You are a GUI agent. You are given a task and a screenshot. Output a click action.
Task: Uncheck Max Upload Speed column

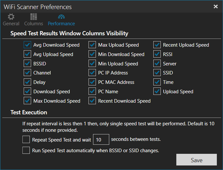(92, 45)
